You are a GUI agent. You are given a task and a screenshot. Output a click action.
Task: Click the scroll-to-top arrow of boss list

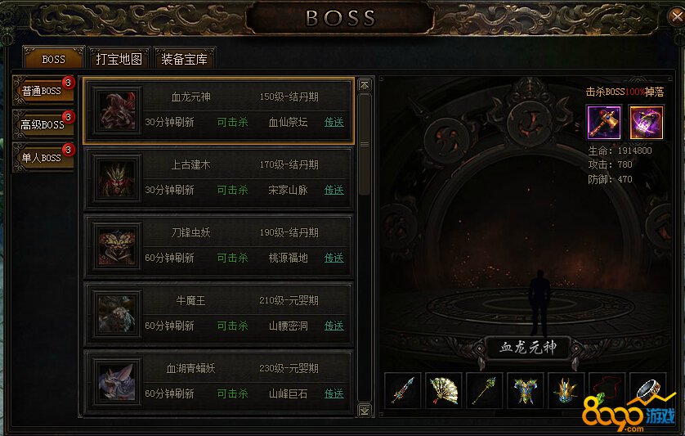[365, 84]
